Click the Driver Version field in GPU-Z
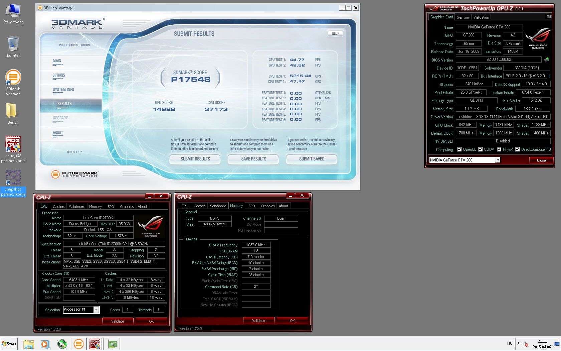 click(503, 117)
